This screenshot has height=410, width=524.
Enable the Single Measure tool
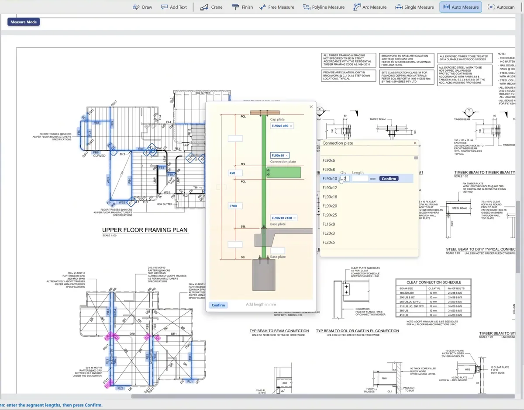click(415, 7)
